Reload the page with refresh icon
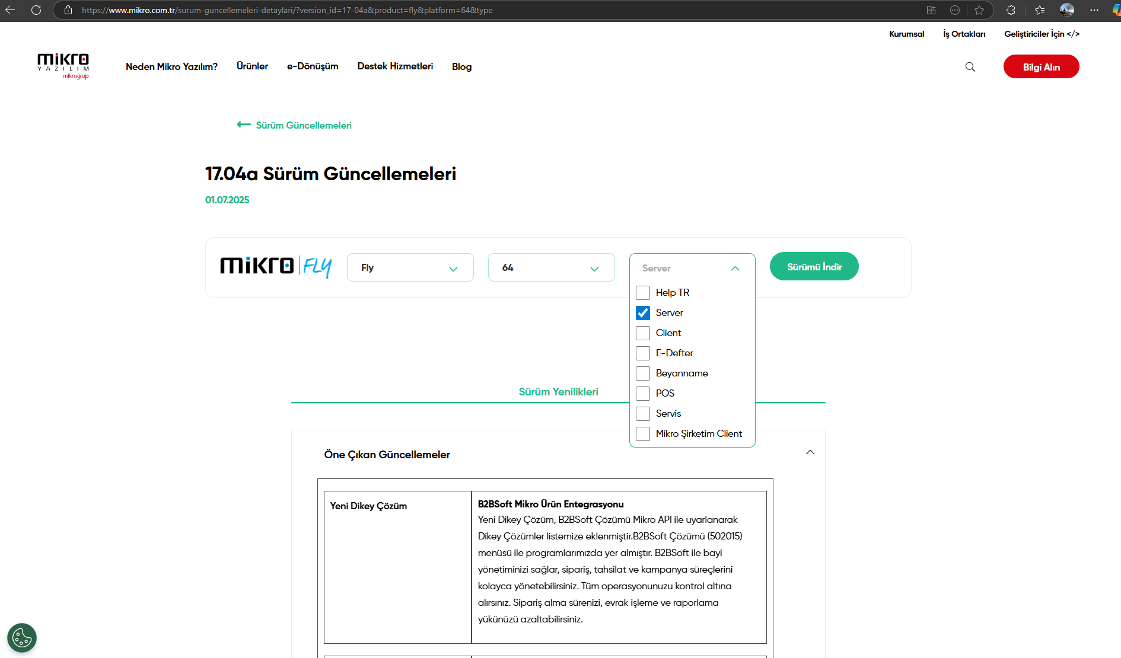This screenshot has width=1121, height=658. pyautogui.click(x=36, y=10)
